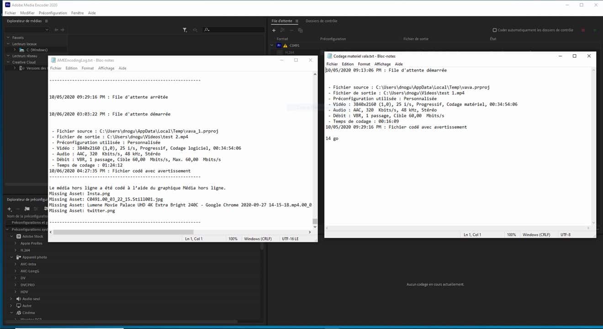The width and height of the screenshot is (603, 329).
Task: Focus the media browser search field
Action: click(x=233, y=30)
